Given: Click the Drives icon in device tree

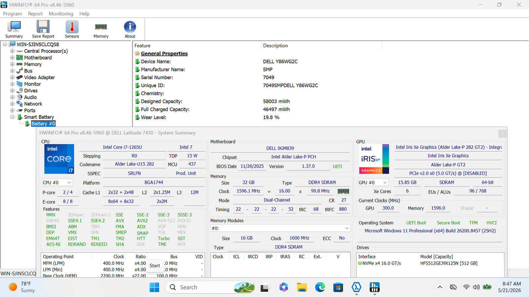Looking at the screenshot, I should click(x=20, y=91).
